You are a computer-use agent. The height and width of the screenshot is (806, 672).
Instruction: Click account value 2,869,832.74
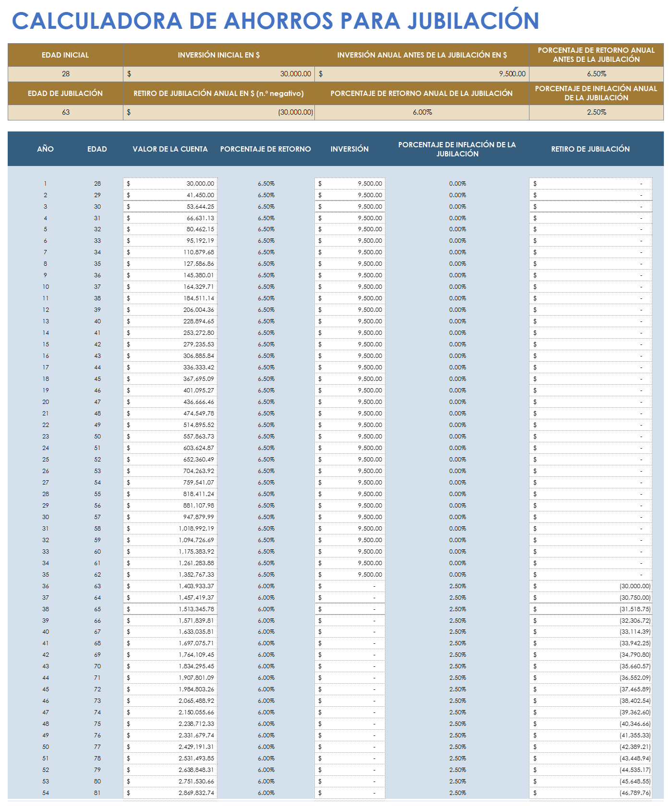click(x=170, y=793)
